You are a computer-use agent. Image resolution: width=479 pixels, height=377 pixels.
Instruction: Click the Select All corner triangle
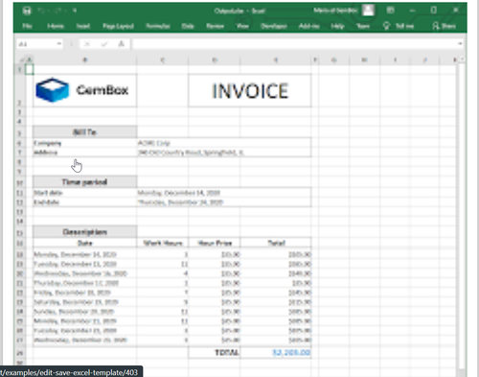click(22, 59)
